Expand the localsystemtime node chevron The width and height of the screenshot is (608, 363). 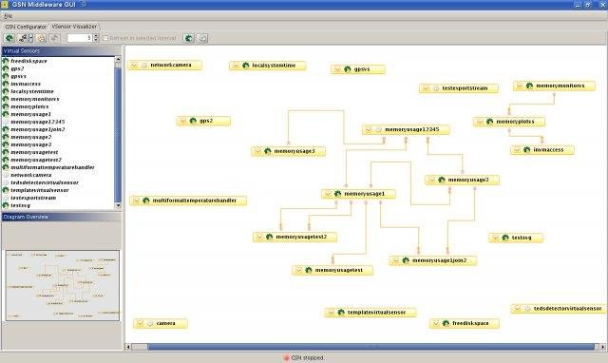236,66
